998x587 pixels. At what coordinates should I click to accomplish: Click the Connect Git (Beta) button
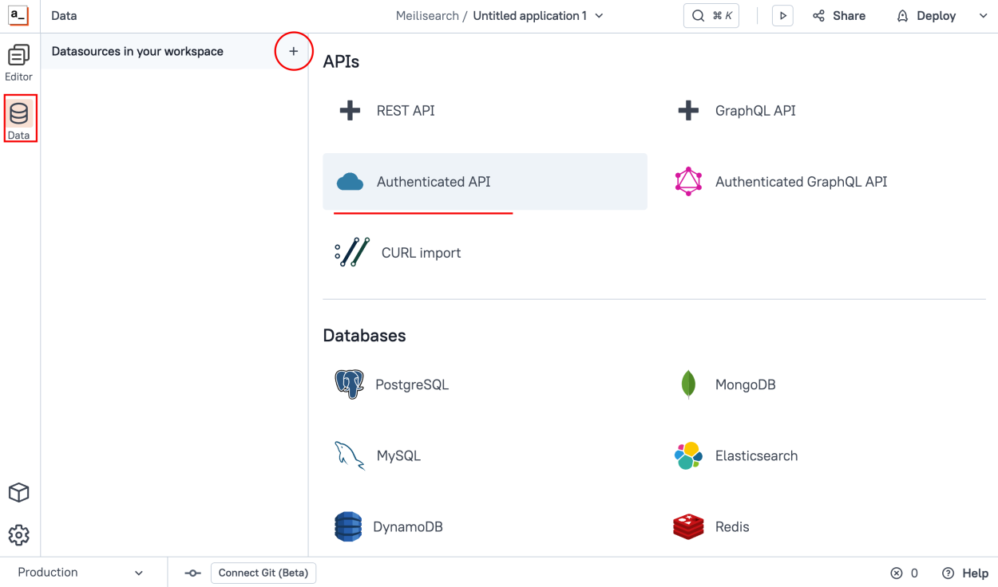pyautogui.click(x=263, y=573)
